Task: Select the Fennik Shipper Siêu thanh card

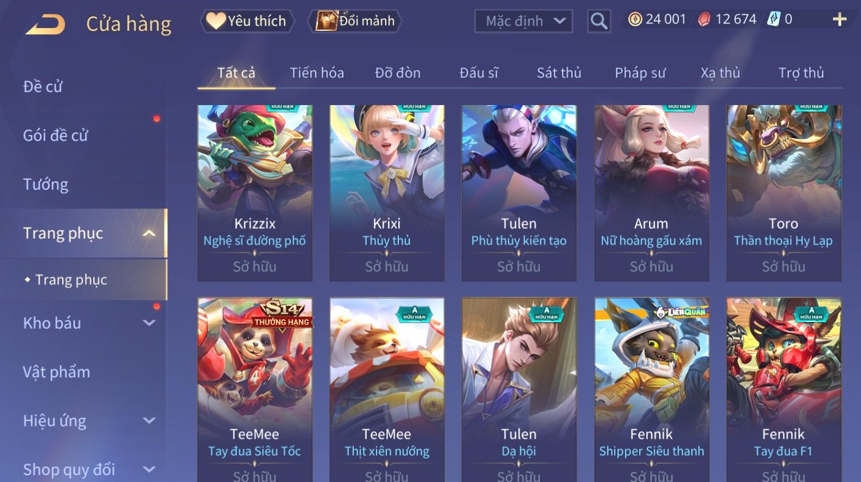Action: coord(651,389)
